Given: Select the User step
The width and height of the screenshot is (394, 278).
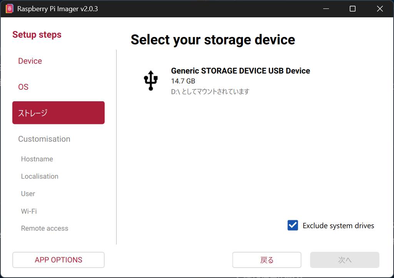Looking at the screenshot, I should point(28,194).
